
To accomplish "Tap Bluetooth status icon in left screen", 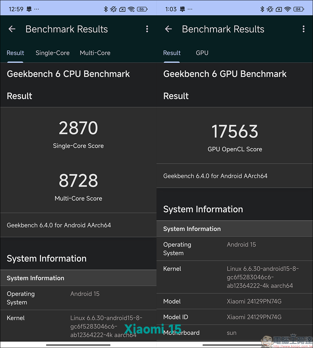I will tap(106, 9).
